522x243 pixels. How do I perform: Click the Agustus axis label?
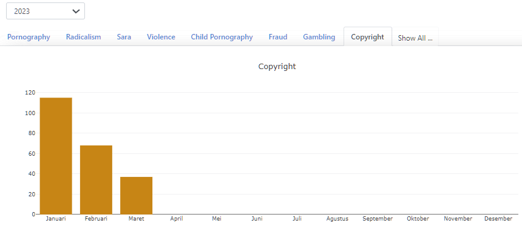(337, 219)
